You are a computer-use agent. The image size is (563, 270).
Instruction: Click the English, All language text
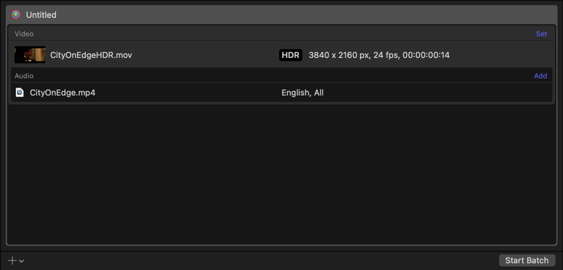tap(302, 92)
